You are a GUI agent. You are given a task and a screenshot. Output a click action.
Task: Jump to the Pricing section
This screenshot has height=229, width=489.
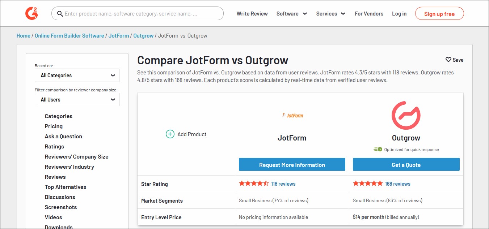[54, 126]
